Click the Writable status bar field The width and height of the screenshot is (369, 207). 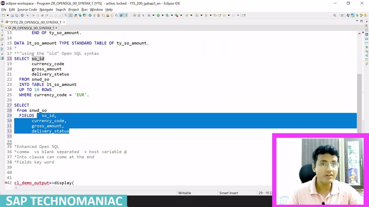(184, 193)
